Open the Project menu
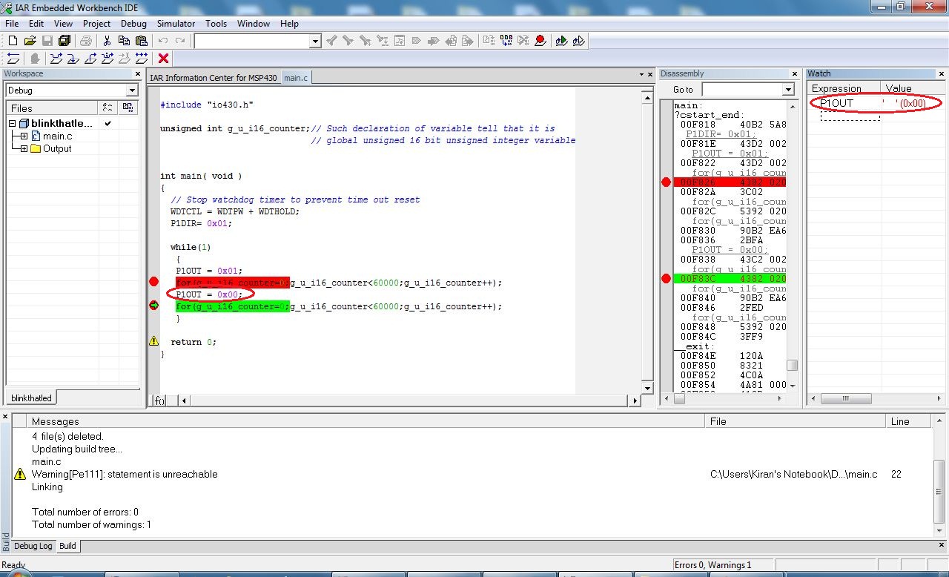Image resolution: width=949 pixels, height=577 pixels. point(96,23)
